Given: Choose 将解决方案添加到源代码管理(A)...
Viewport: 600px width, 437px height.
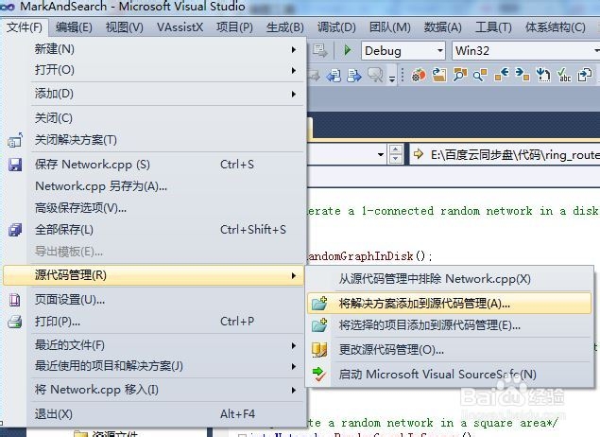Looking at the screenshot, I should coord(449,304).
